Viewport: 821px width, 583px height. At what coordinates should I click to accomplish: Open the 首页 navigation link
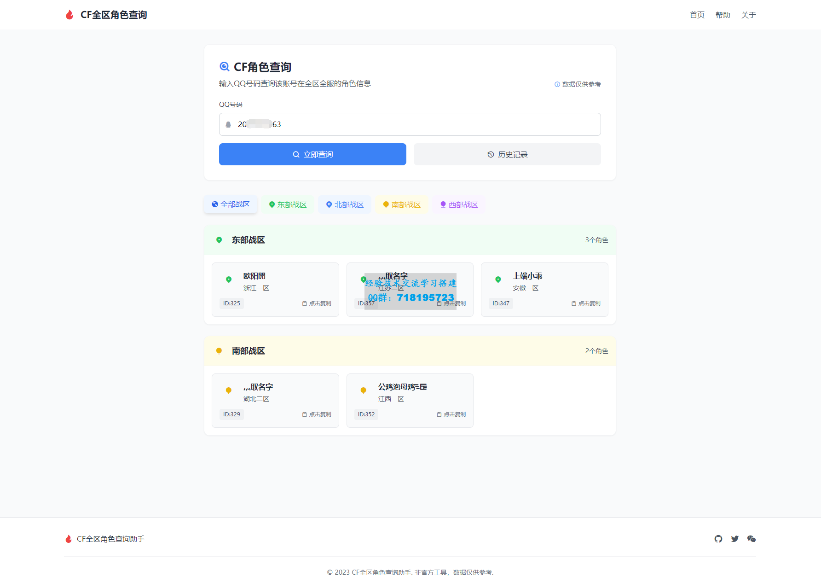point(697,15)
